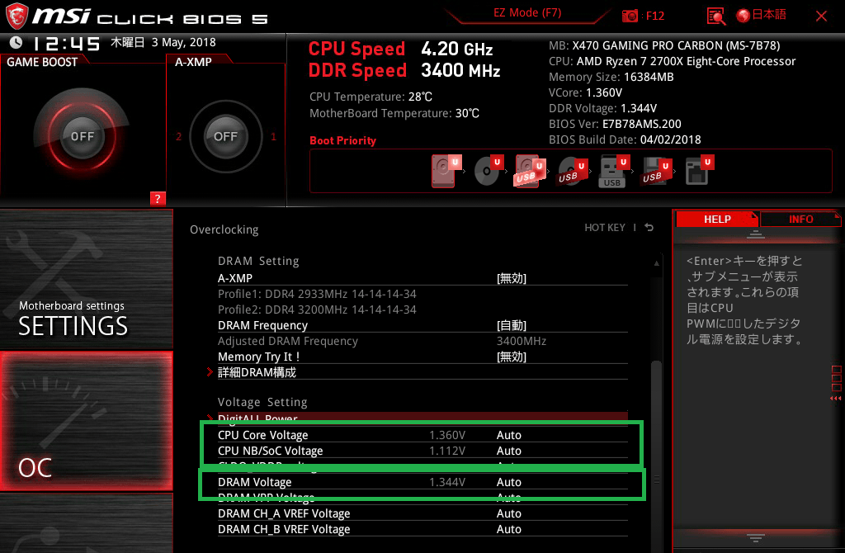The image size is (845, 553).
Task: Select the plain optical disc boot device icon
Action: [489, 172]
